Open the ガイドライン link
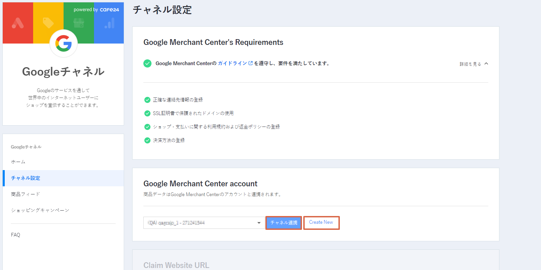This screenshot has height=270, width=541. (x=232, y=63)
